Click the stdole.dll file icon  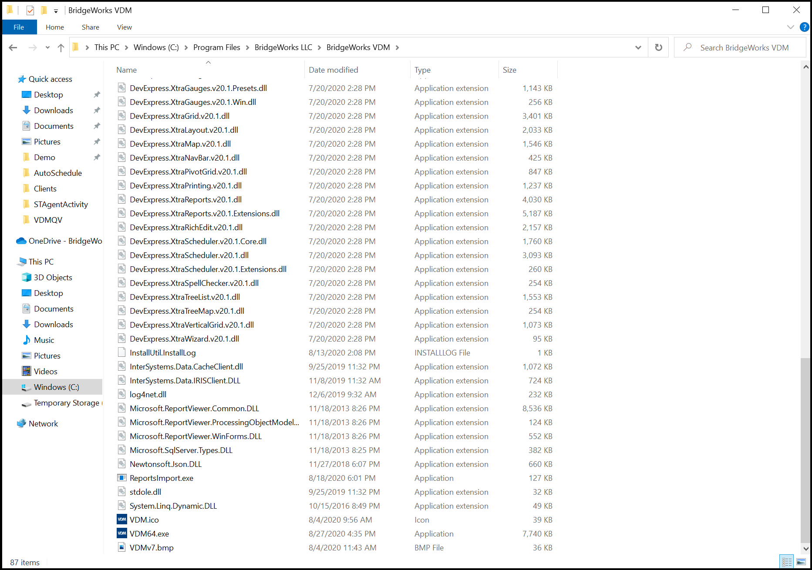coord(122,492)
